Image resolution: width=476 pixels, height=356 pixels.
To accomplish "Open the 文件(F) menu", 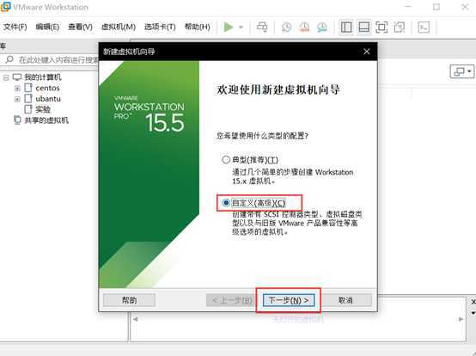I will [x=15, y=27].
